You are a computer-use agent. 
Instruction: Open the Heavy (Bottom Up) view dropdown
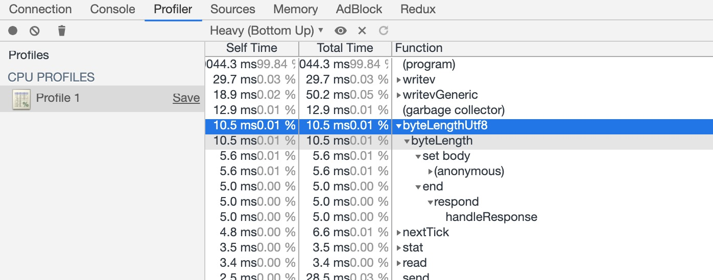(x=267, y=31)
